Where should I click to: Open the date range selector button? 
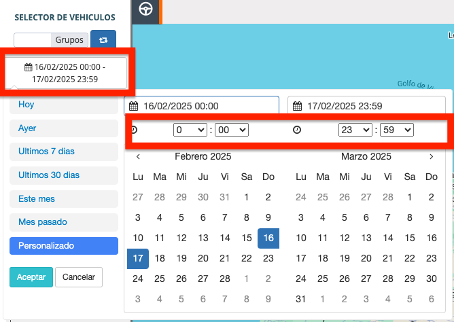point(66,73)
